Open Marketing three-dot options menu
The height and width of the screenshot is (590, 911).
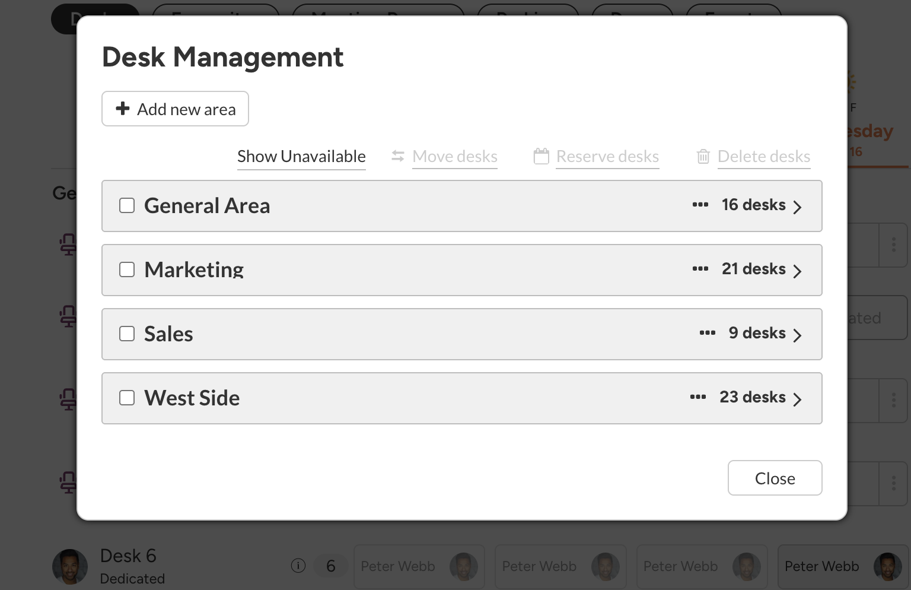pos(700,269)
